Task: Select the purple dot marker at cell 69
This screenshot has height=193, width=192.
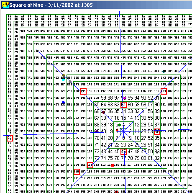Action: (97, 131)
